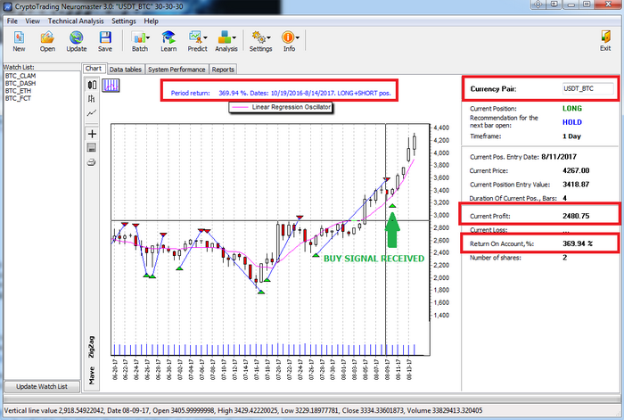The width and height of the screenshot is (624, 420).
Task: Click the move-arrows title bar button
Action: coord(538,4)
